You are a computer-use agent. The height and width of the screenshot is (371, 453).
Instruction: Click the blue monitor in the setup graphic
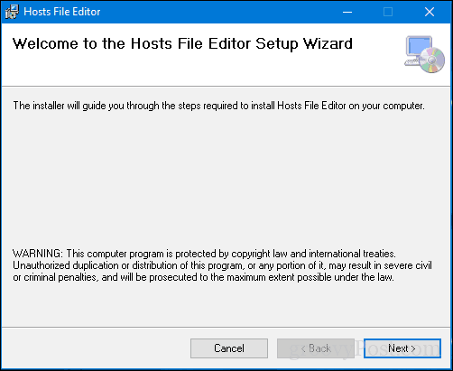[x=419, y=47]
